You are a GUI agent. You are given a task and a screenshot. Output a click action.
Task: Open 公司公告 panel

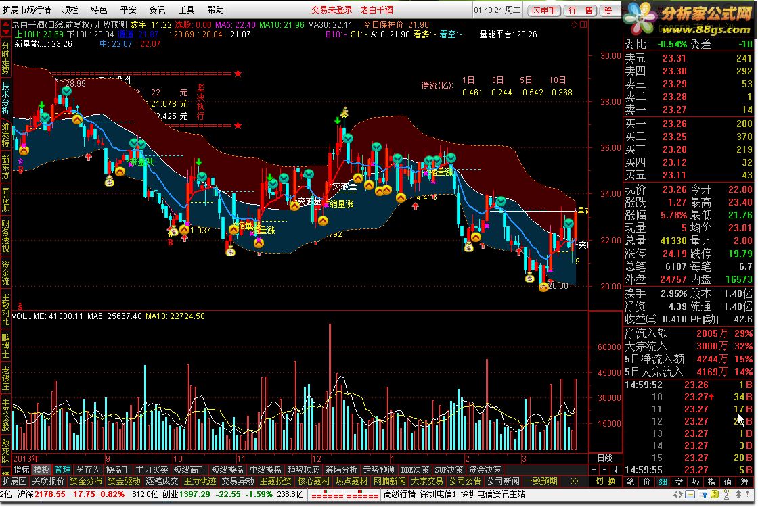tap(465, 481)
